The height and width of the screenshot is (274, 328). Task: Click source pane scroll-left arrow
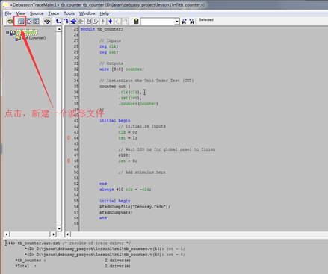point(67,234)
